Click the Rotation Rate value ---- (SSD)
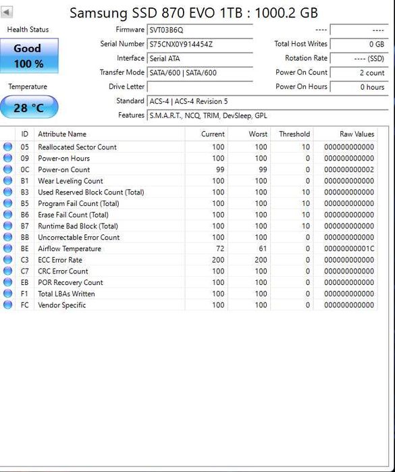This screenshot has width=395, height=472. pos(359,58)
